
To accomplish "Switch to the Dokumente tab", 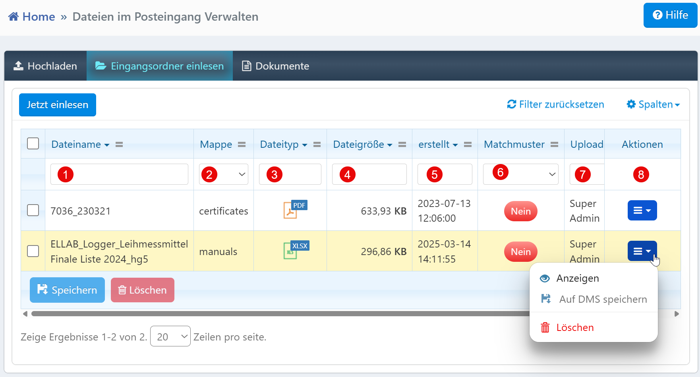I will pyautogui.click(x=276, y=66).
